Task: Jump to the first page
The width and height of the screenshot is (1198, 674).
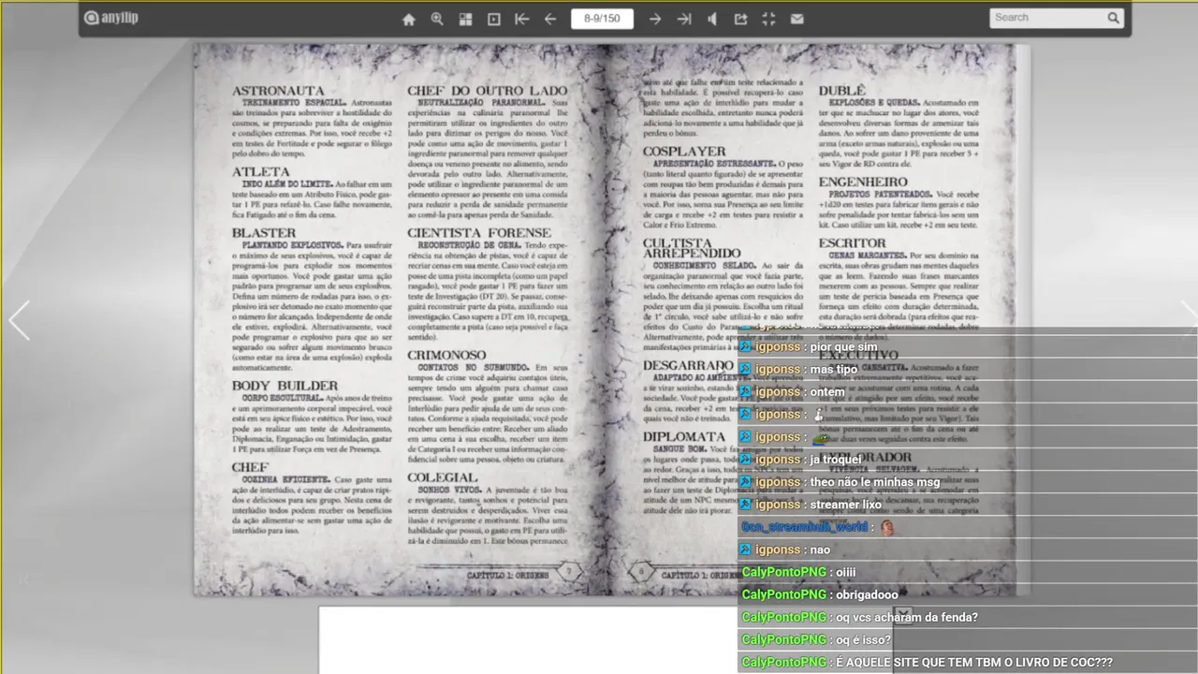Action: coord(522,19)
